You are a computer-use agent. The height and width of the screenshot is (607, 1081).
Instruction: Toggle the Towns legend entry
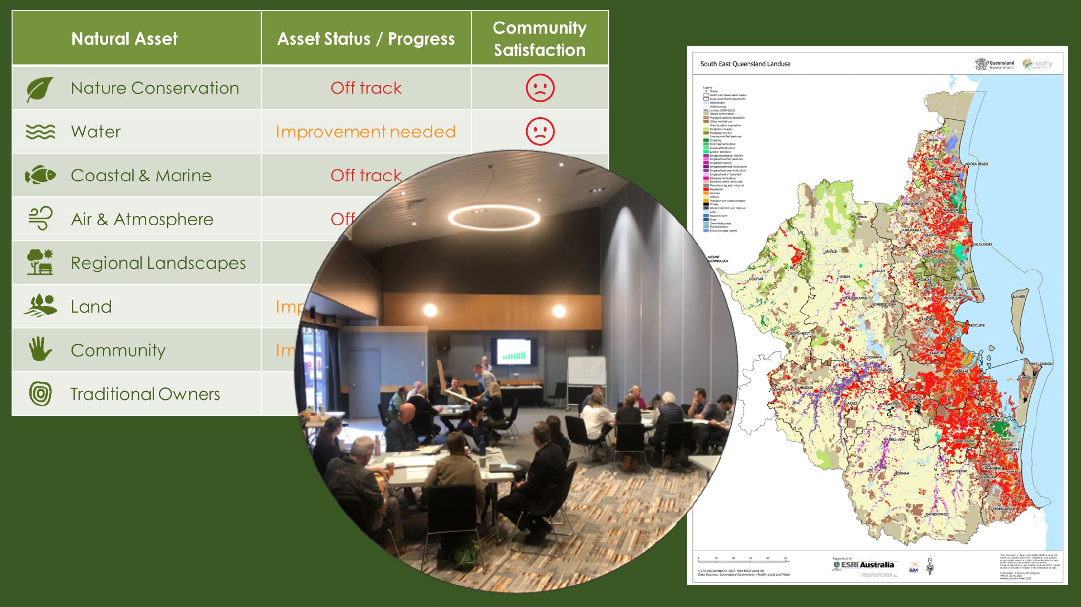(x=714, y=91)
